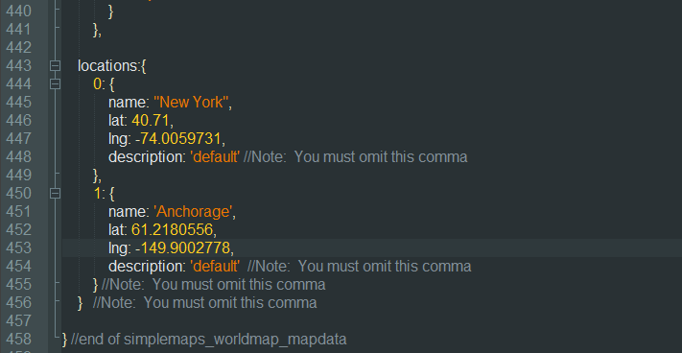Image resolution: width=682 pixels, height=353 pixels.
Task: Place cursor in "New York" string
Action: 191,103
